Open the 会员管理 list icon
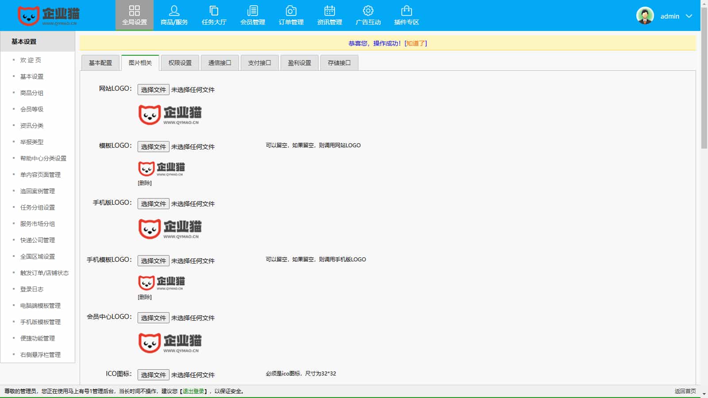708x398 pixels. (252, 11)
